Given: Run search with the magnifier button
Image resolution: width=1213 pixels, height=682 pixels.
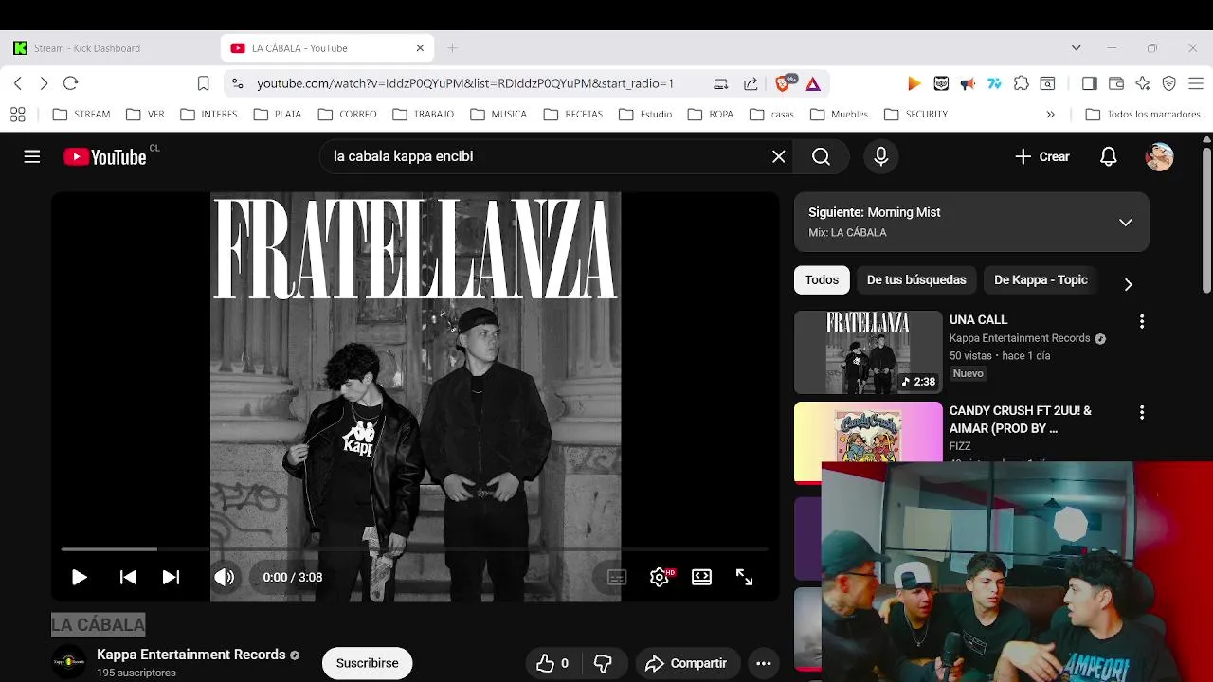Looking at the screenshot, I should click(821, 157).
